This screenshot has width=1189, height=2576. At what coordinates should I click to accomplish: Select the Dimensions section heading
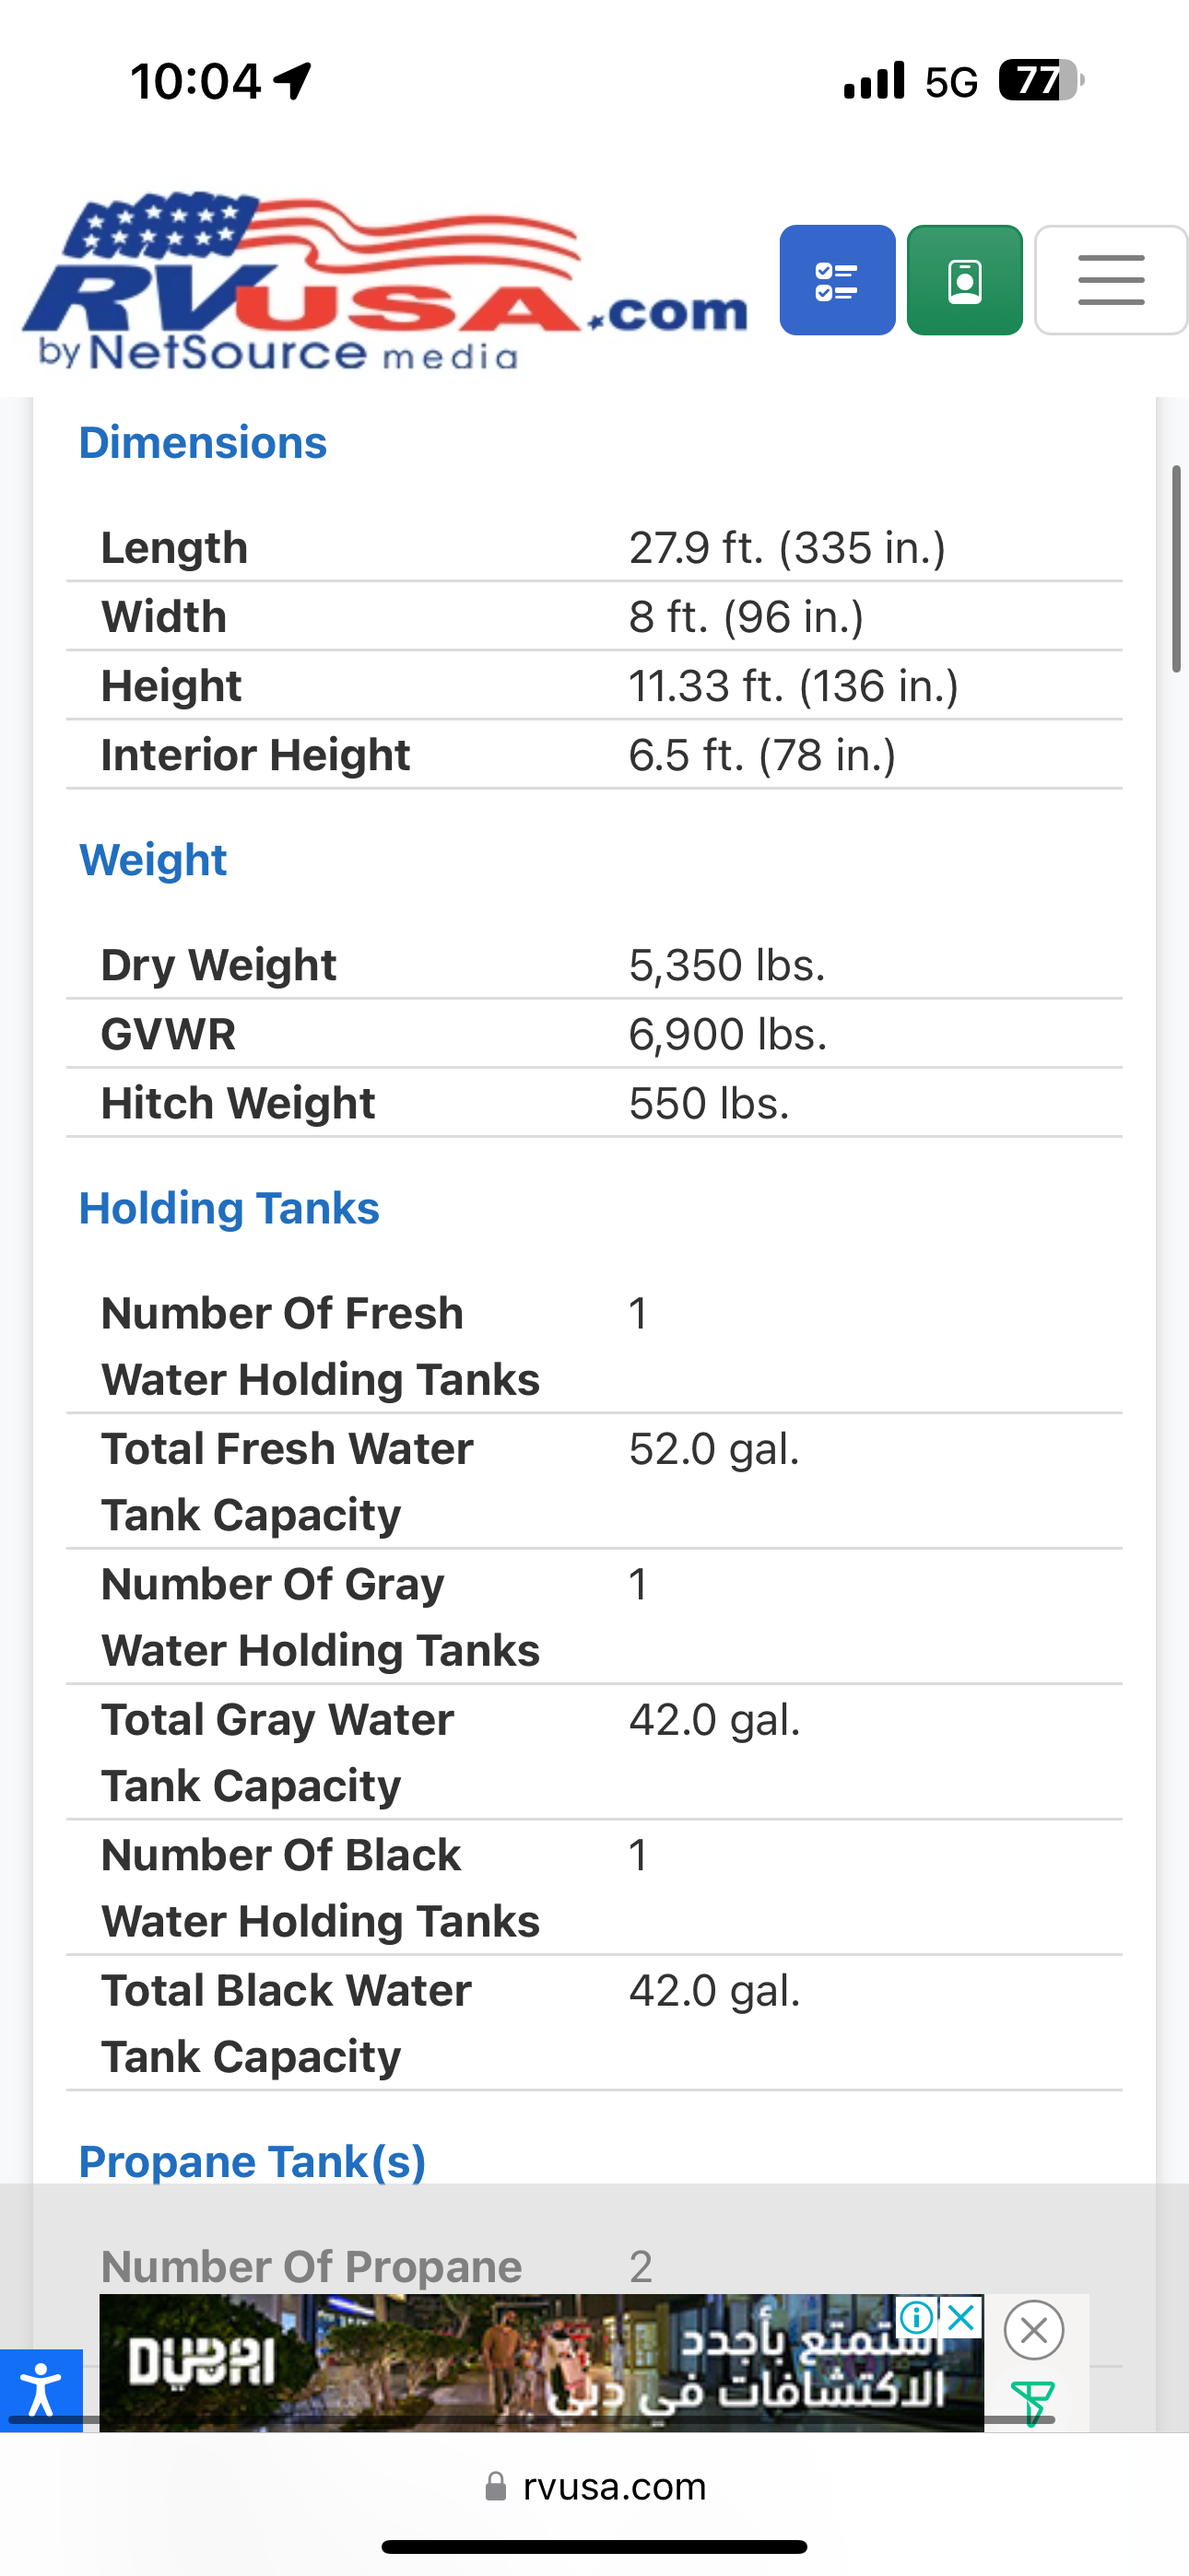point(203,443)
